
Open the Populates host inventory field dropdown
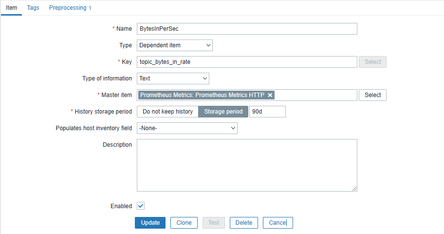pyautogui.click(x=187, y=128)
